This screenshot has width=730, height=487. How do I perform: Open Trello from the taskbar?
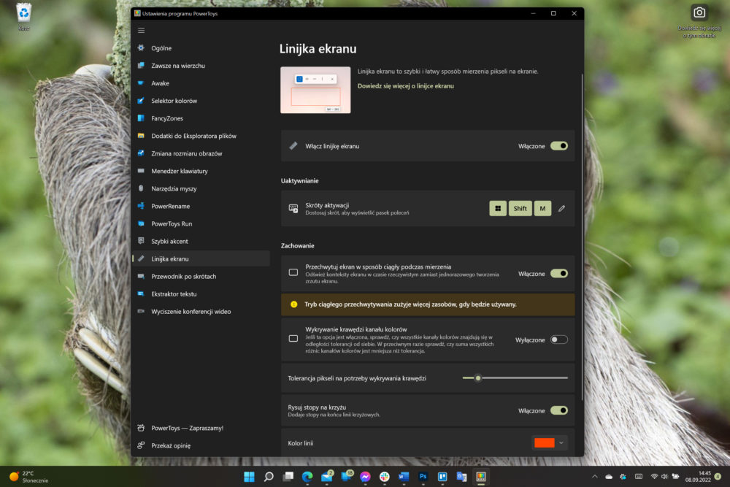[442, 477]
